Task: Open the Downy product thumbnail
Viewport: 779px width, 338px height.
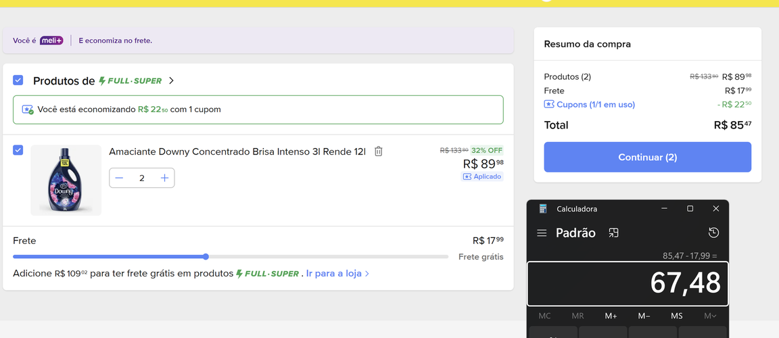Action: click(x=66, y=180)
